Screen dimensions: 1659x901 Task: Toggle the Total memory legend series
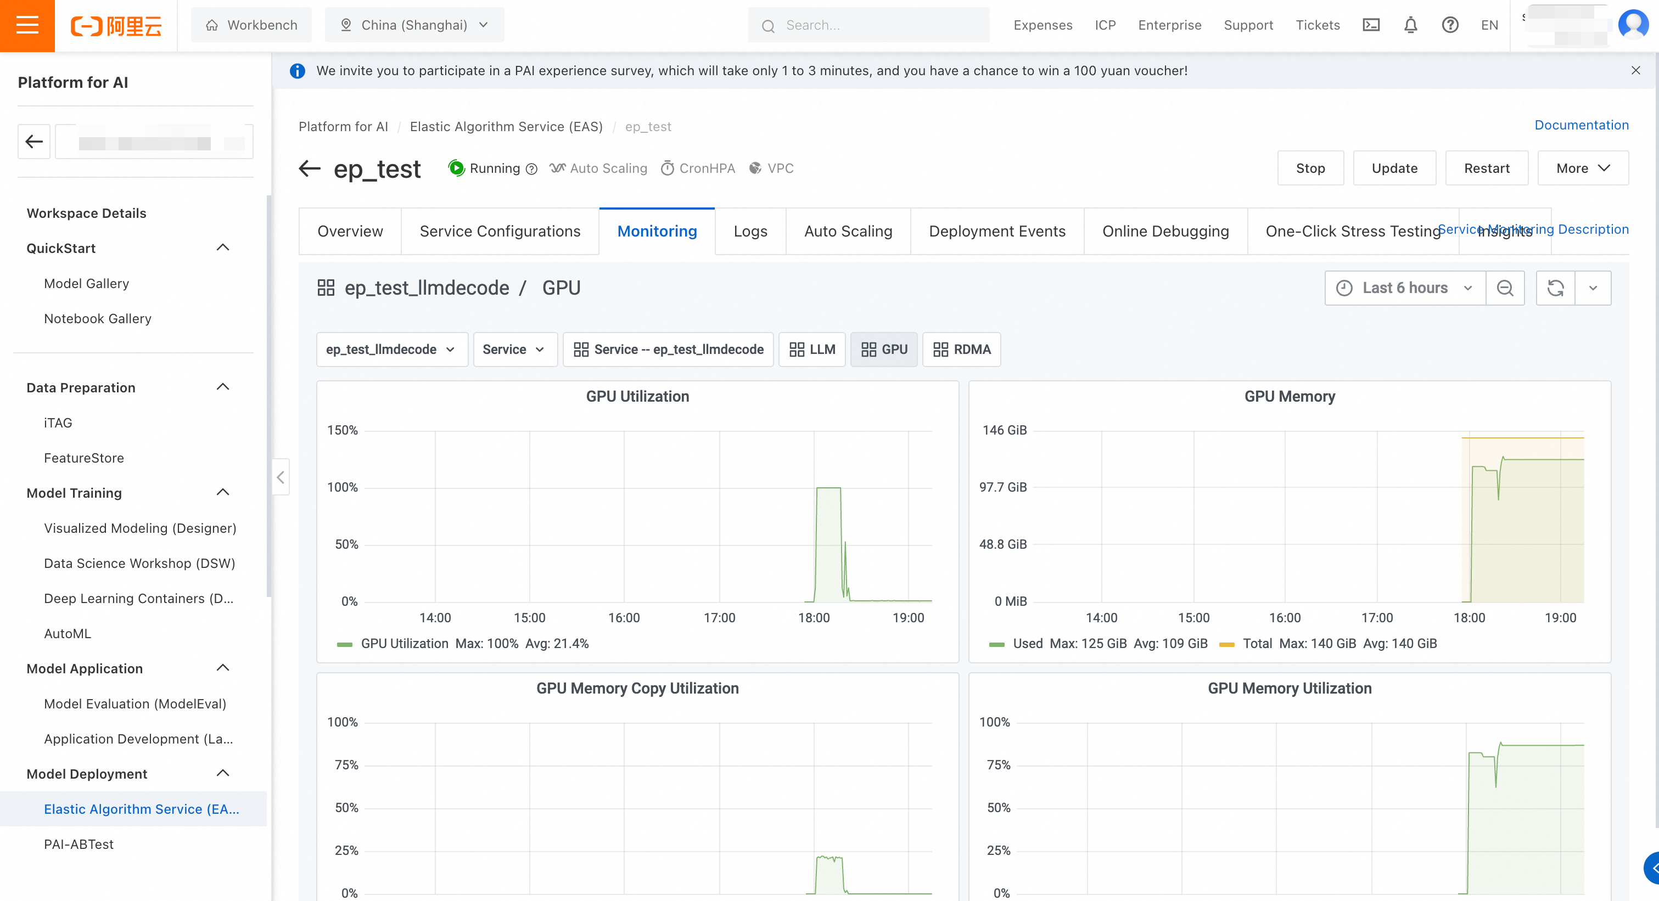tap(1257, 644)
